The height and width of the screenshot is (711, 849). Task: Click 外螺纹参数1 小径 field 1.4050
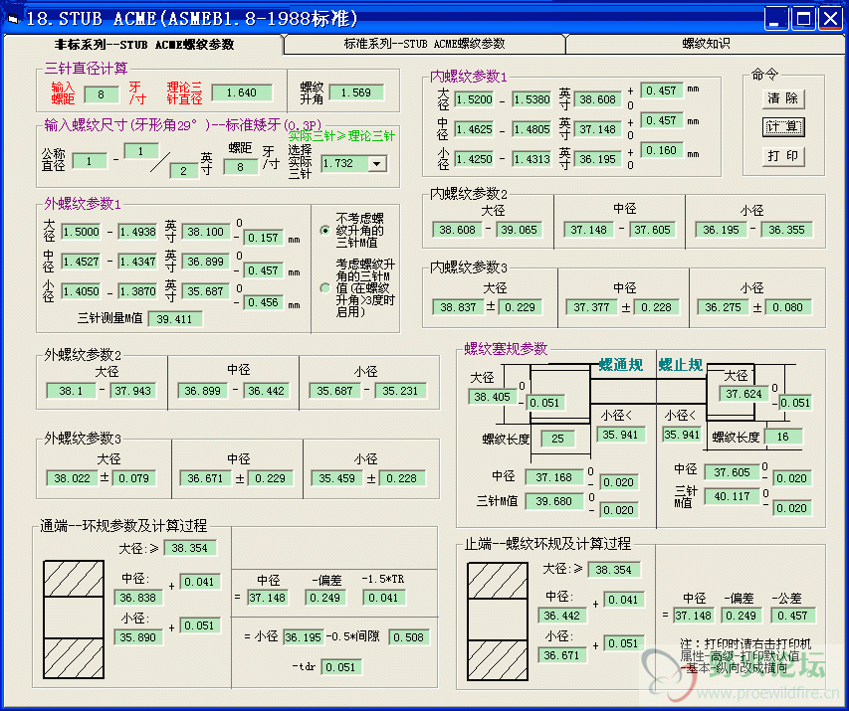point(81,291)
